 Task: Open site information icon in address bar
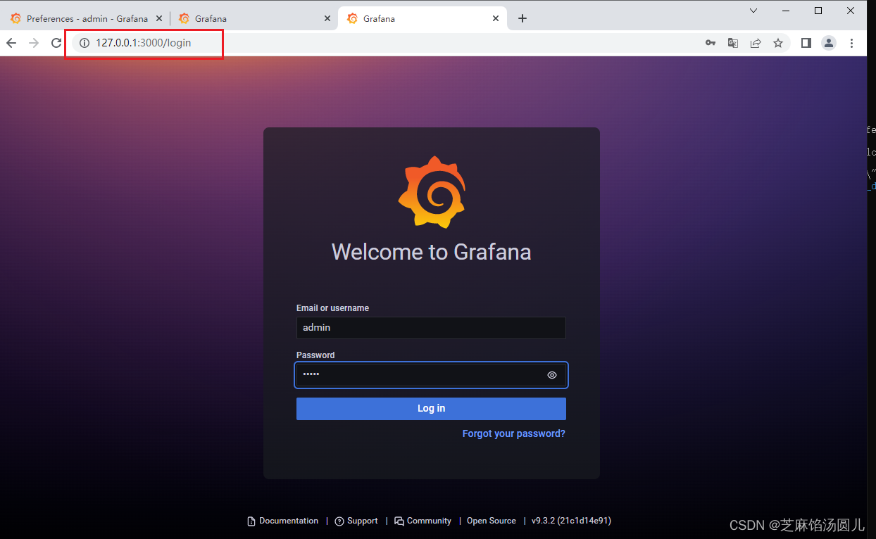[x=85, y=43]
